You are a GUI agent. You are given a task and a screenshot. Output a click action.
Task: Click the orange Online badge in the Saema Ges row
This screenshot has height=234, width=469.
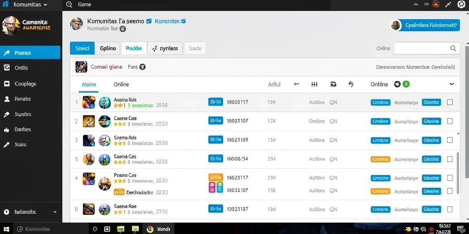point(380,159)
